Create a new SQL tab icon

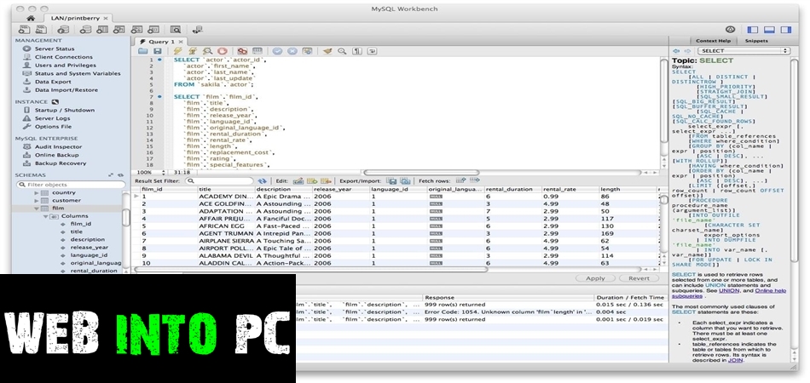tap(24, 30)
